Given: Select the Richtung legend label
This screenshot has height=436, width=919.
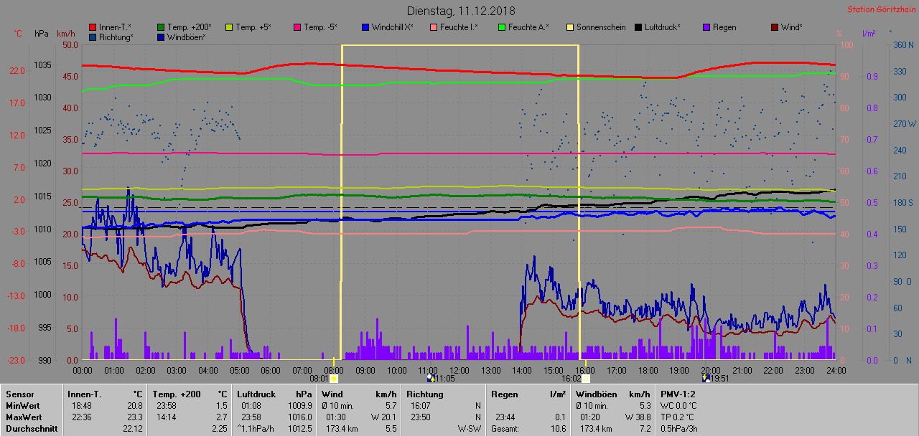Looking at the screenshot, I should pyautogui.click(x=116, y=37).
